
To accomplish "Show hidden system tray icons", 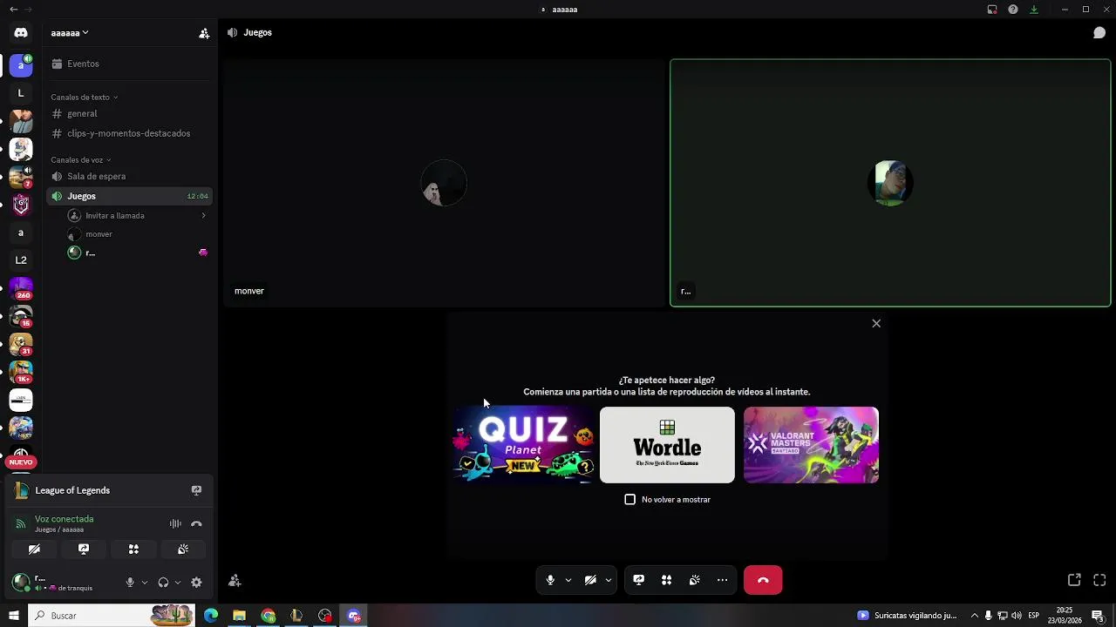I will click(x=975, y=616).
